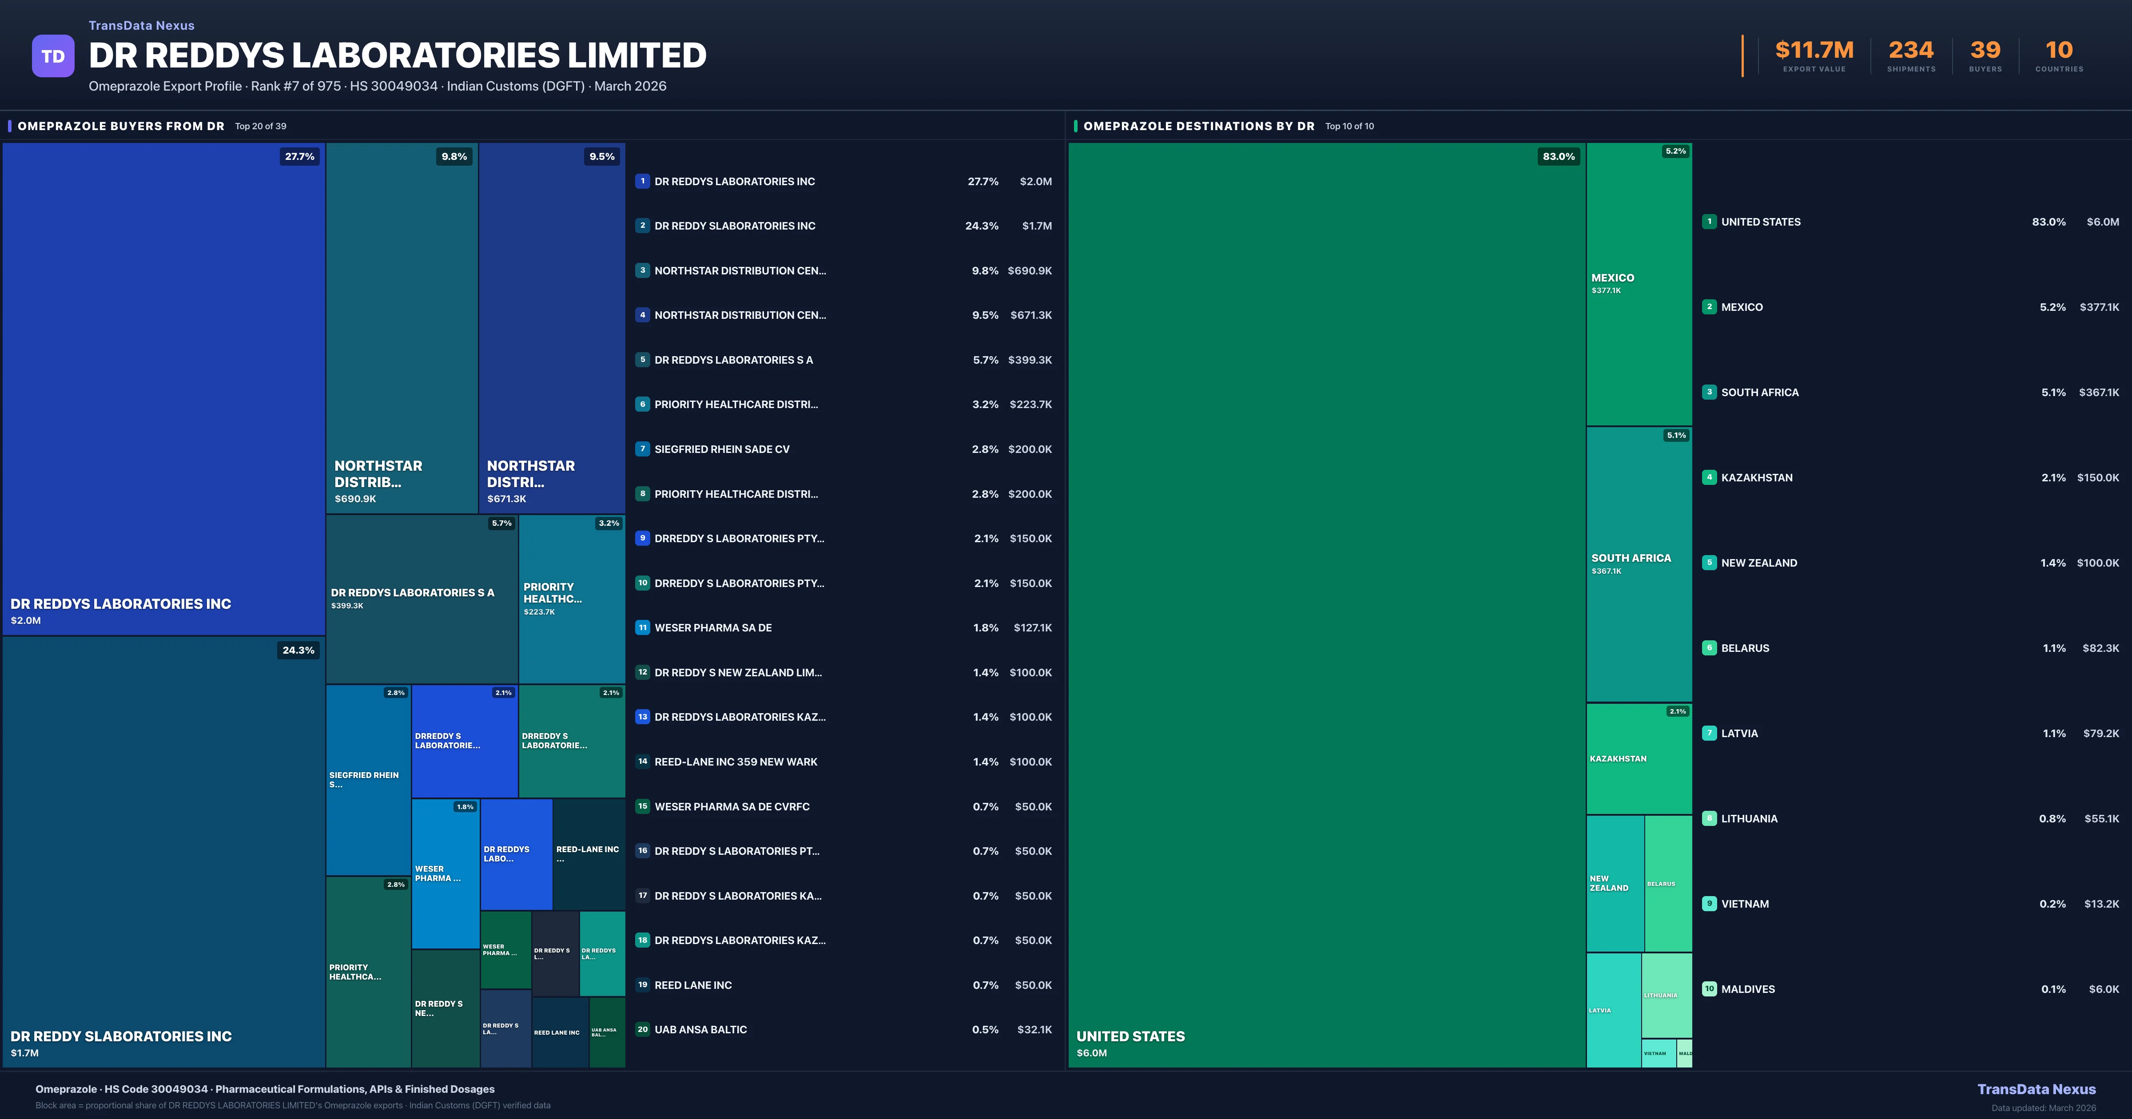The width and height of the screenshot is (2132, 1119).
Task: Click rank badge 20 beside UAB ANSA BALTIC
Action: [642, 1030]
